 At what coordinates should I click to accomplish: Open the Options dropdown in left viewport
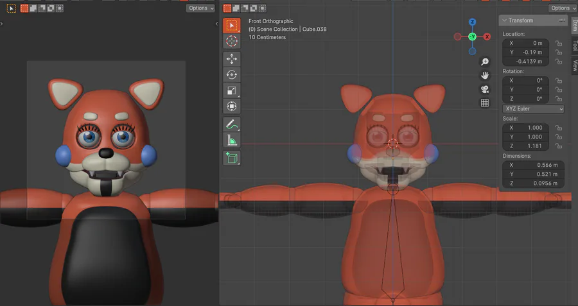point(200,8)
